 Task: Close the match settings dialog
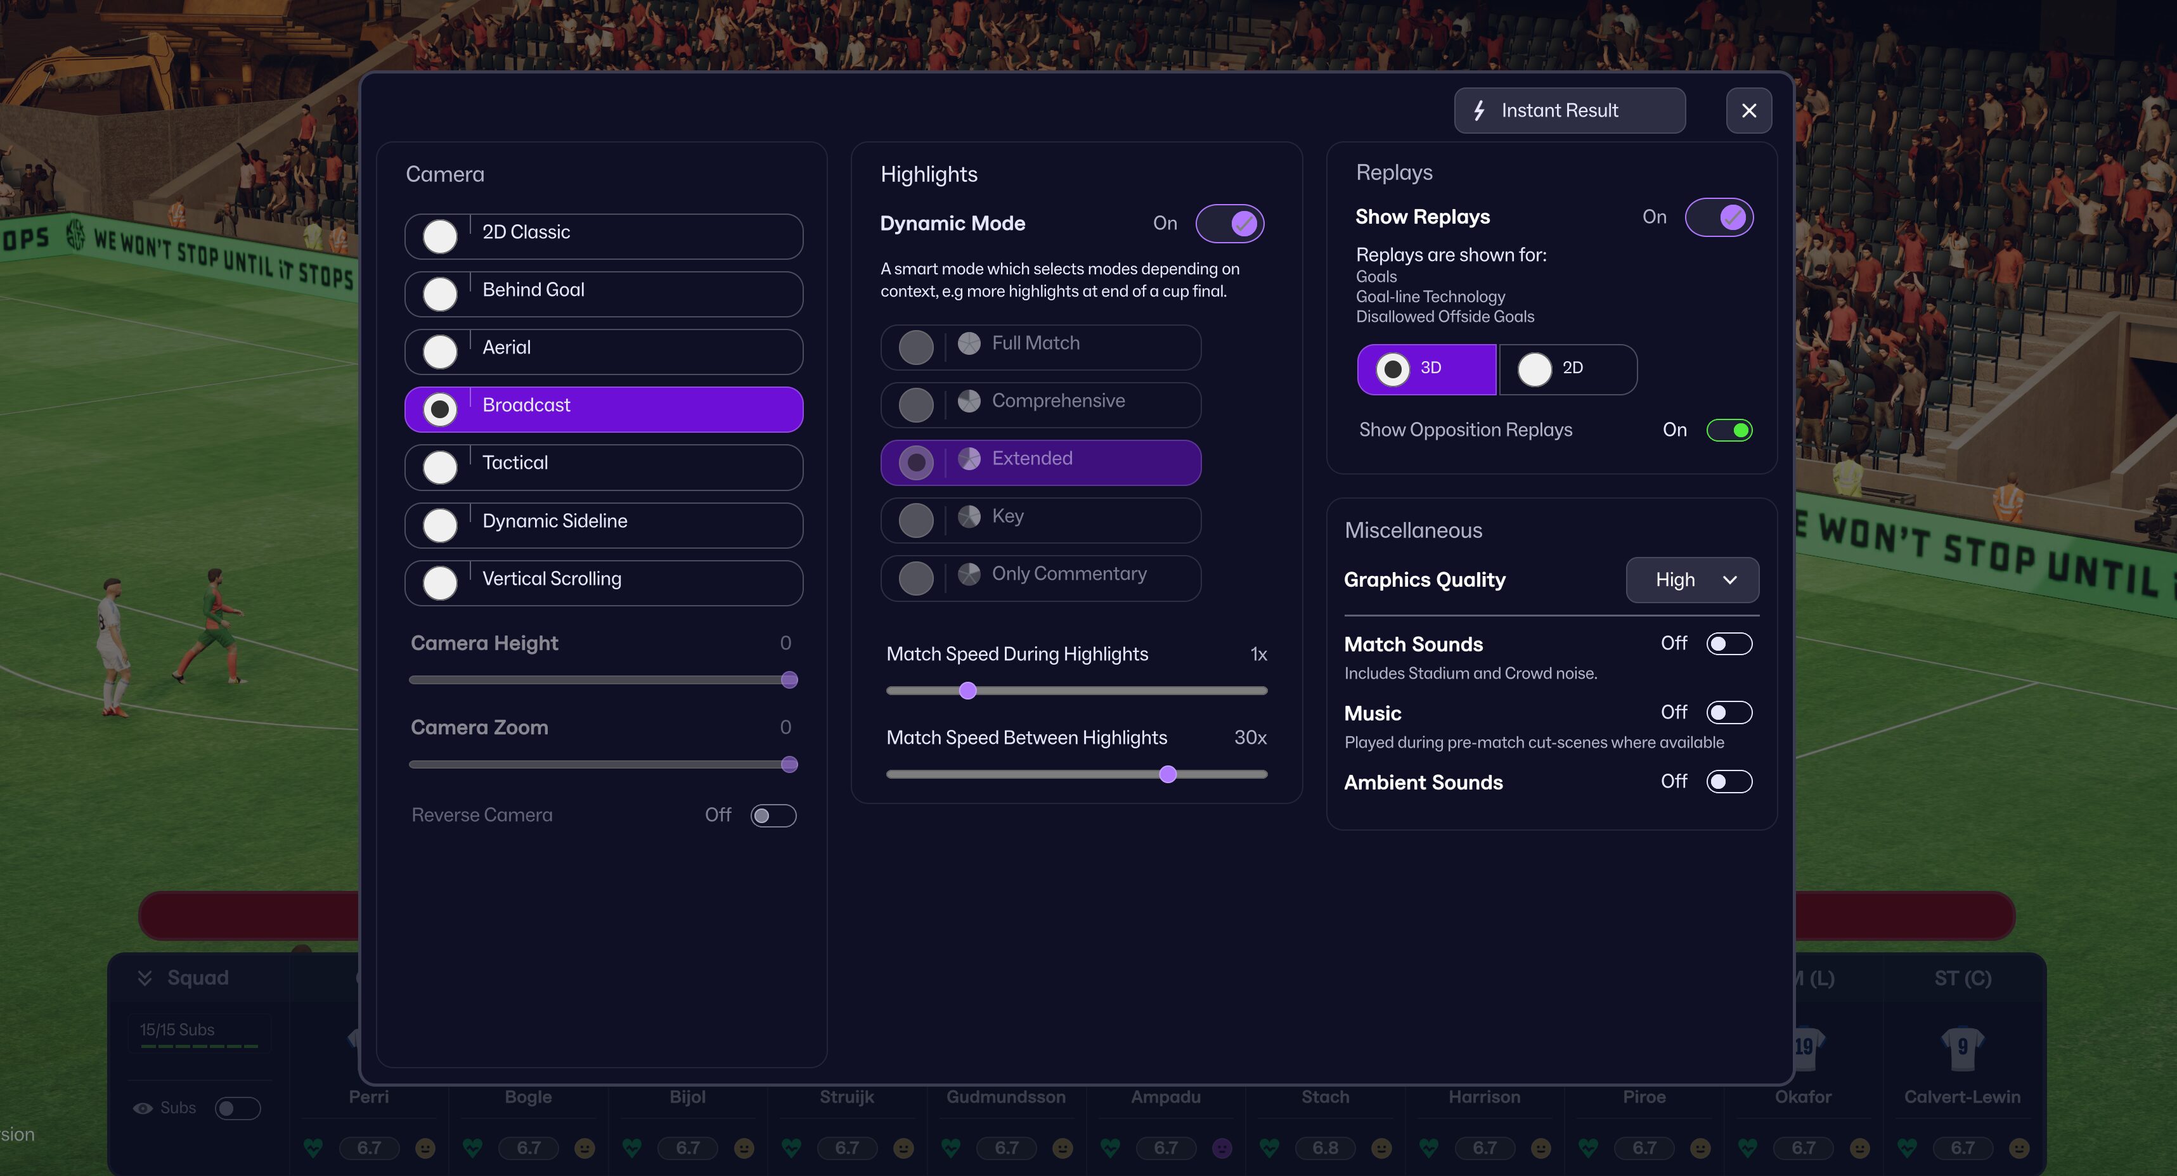tap(1748, 111)
